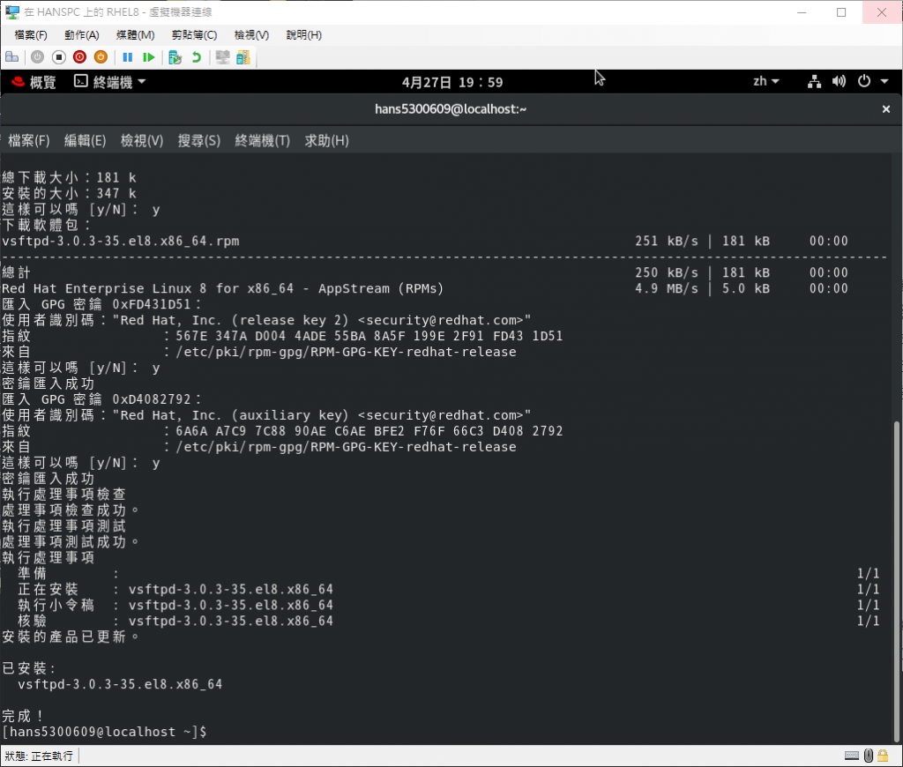Send Ctrl+Alt+Del via toolbar icon
The width and height of the screenshot is (903, 767).
[x=11, y=57]
